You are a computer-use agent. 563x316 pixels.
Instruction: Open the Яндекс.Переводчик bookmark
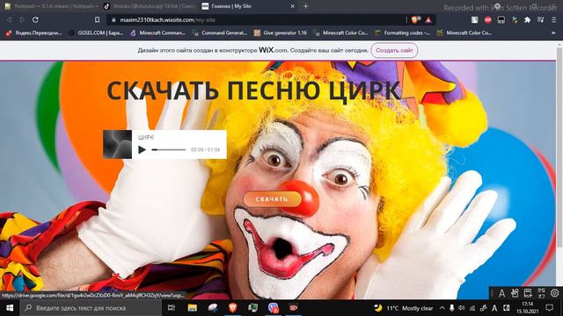33,33
